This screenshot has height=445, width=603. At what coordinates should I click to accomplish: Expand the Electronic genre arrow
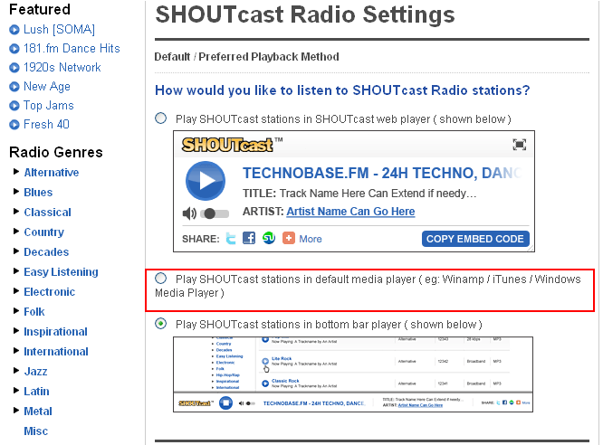pyautogui.click(x=16, y=291)
